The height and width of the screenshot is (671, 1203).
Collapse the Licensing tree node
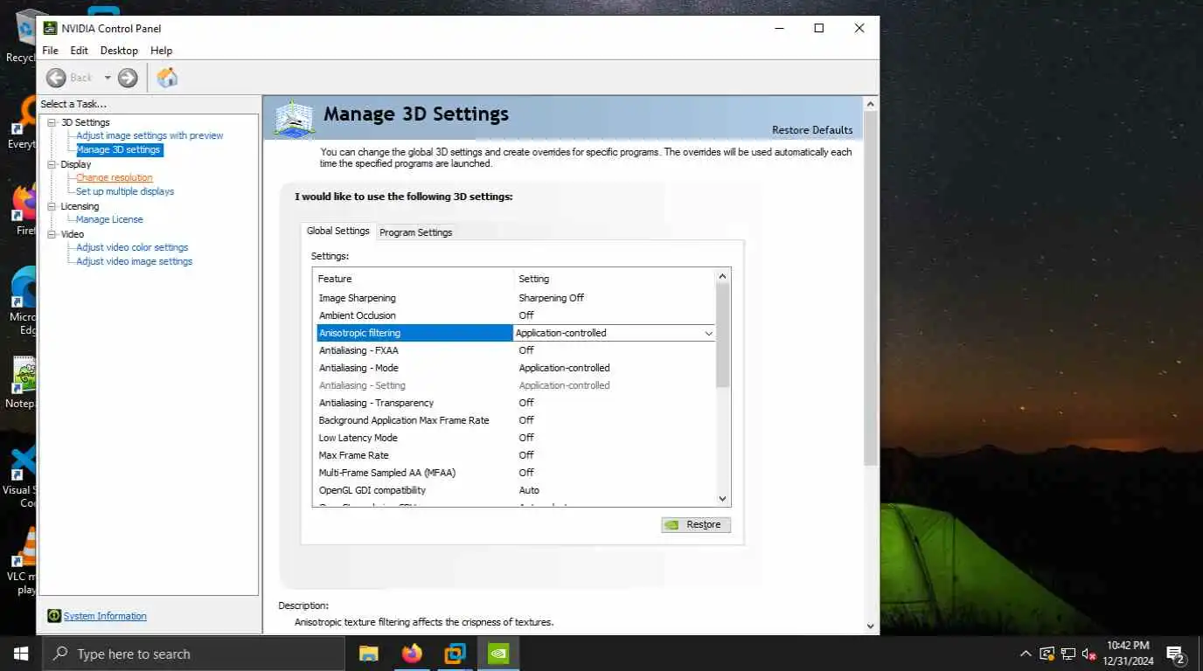[52, 206]
